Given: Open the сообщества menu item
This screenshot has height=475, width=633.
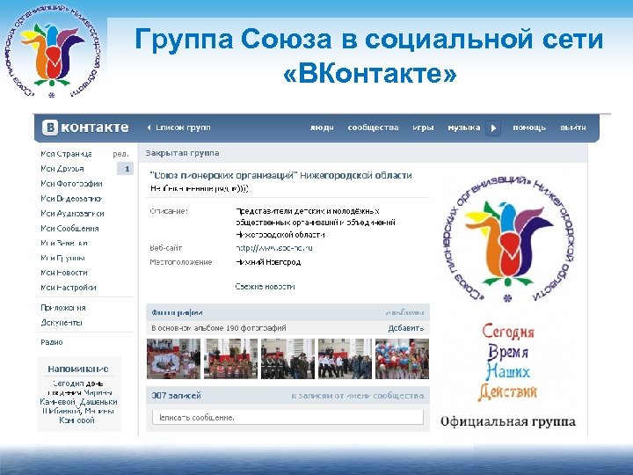Looking at the screenshot, I should (373, 128).
